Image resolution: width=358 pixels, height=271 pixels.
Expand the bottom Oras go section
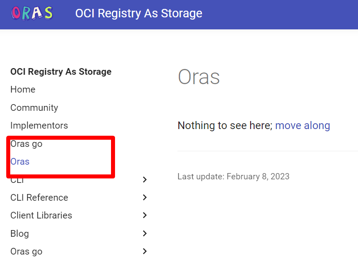tap(144, 251)
